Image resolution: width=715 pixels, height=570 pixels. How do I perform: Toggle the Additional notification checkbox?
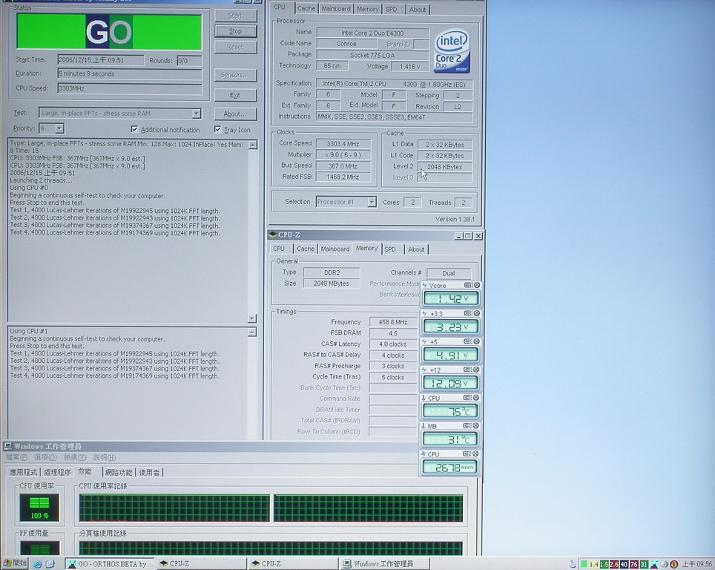coord(134,130)
